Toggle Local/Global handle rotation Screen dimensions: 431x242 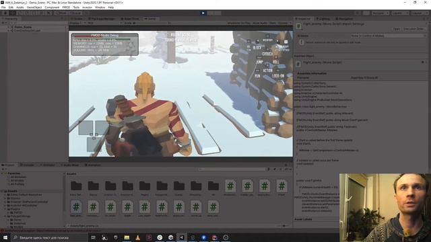(75, 13)
